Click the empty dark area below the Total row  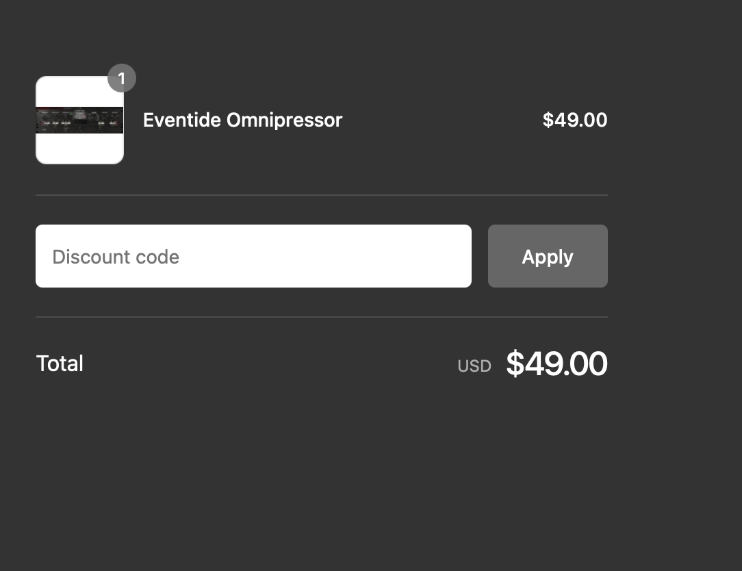[x=322, y=474]
